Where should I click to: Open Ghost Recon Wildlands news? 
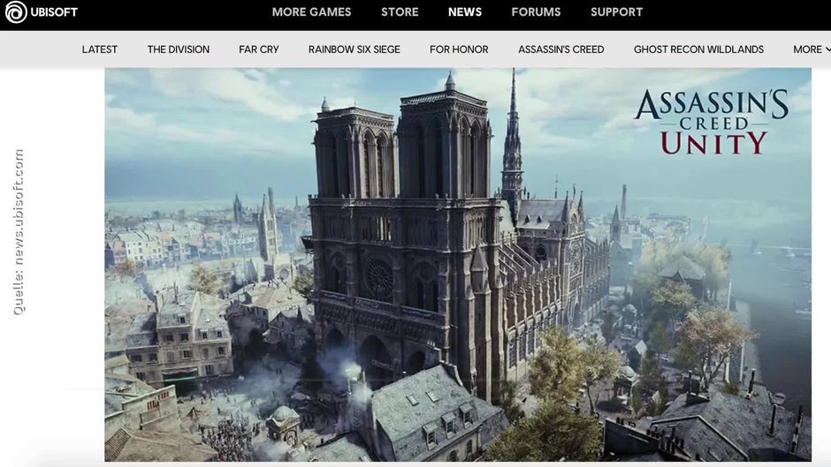point(698,49)
